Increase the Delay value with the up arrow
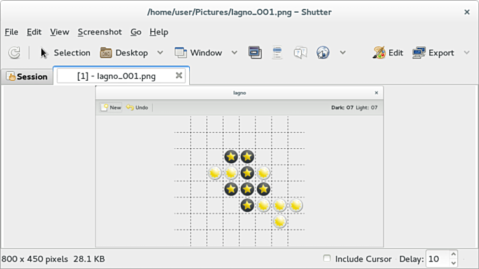 [454, 255]
